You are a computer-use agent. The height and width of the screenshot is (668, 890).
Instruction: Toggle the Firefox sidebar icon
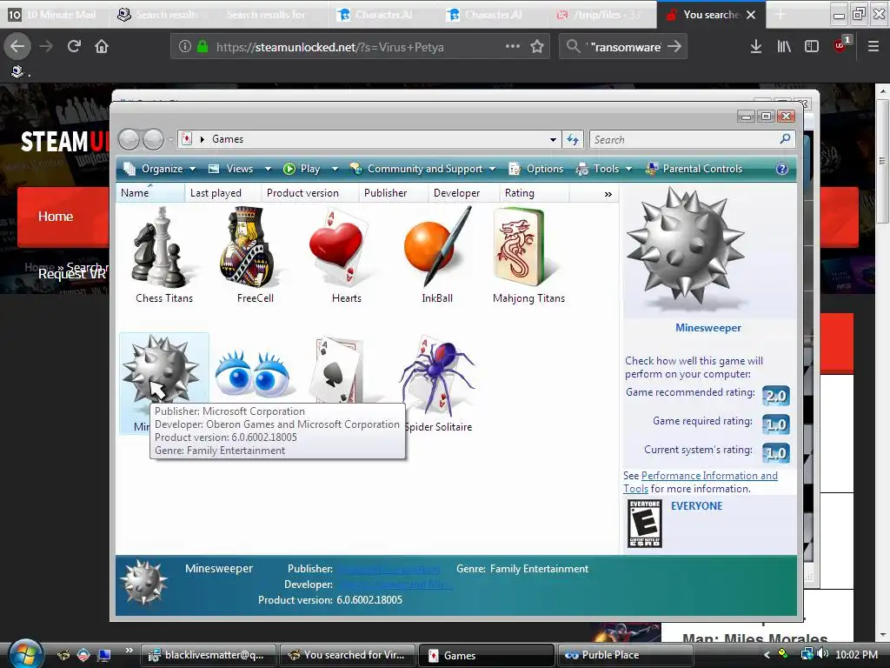pos(812,47)
